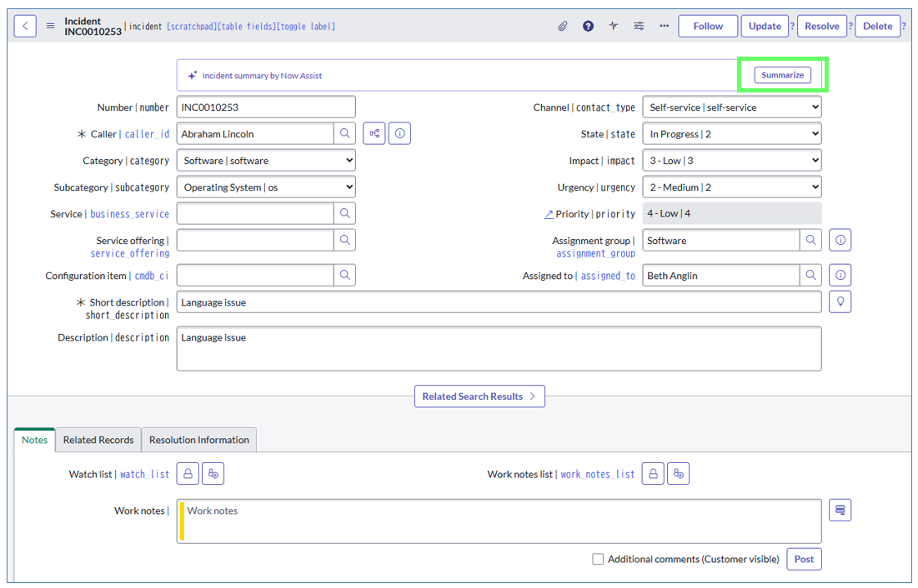Open the Category dropdown

tap(266, 160)
